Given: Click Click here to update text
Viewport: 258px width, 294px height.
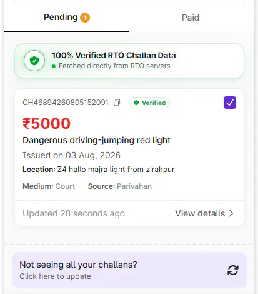Looking at the screenshot, I should tap(55, 276).
